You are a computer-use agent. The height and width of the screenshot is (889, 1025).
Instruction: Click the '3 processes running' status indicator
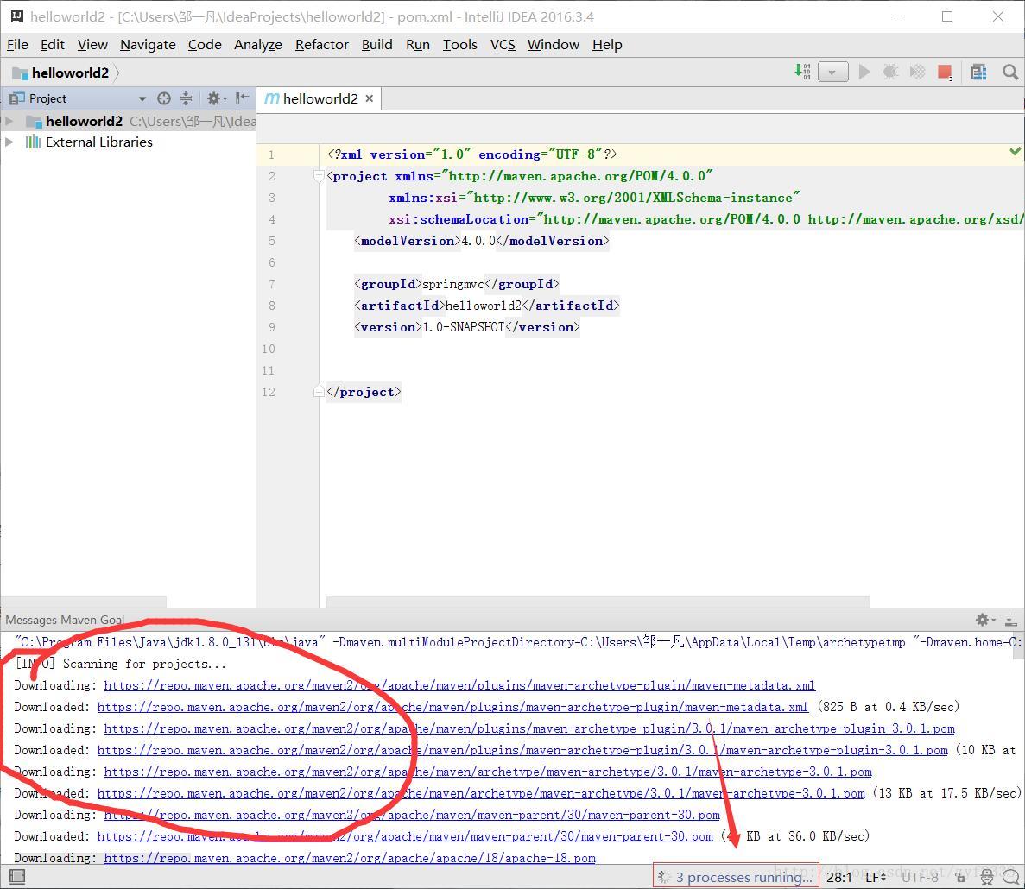(x=736, y=877)
